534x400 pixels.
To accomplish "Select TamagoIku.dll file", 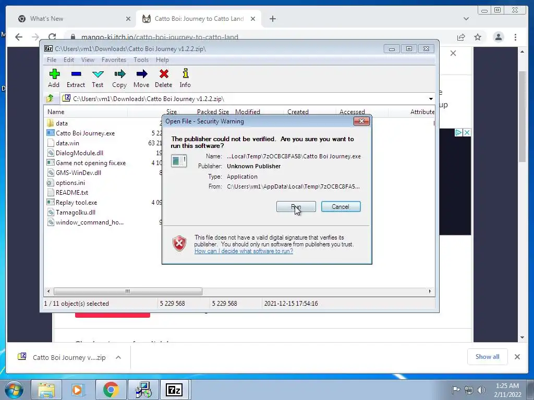I will (x=75, y=213).
